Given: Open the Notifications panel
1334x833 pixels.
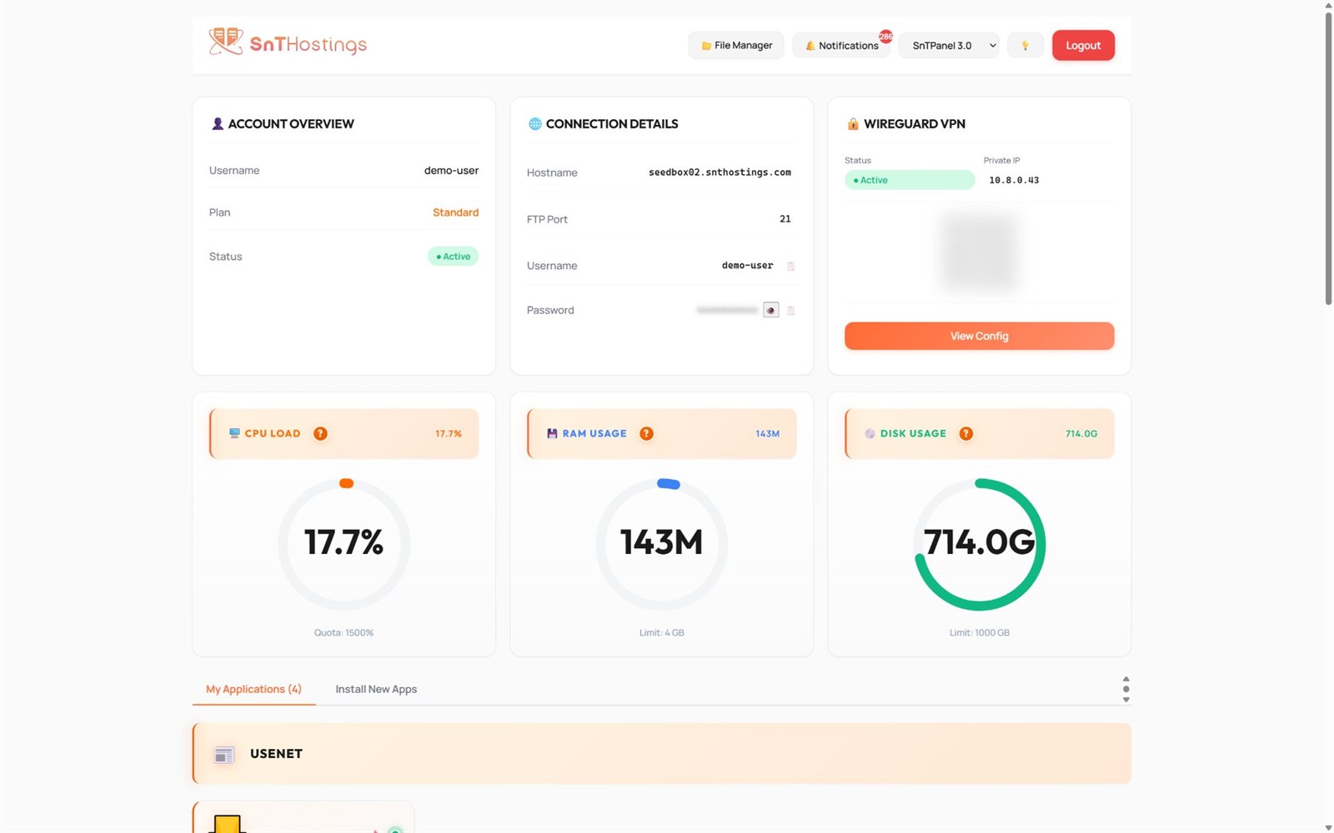Looking at the screenshot, I should (841, 45).
